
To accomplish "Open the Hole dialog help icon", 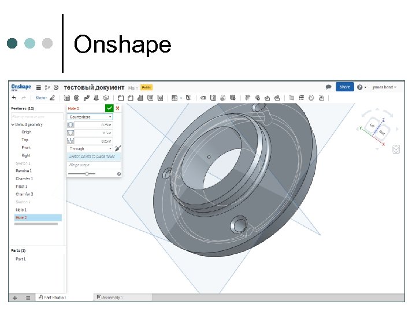I will point(119,174).
